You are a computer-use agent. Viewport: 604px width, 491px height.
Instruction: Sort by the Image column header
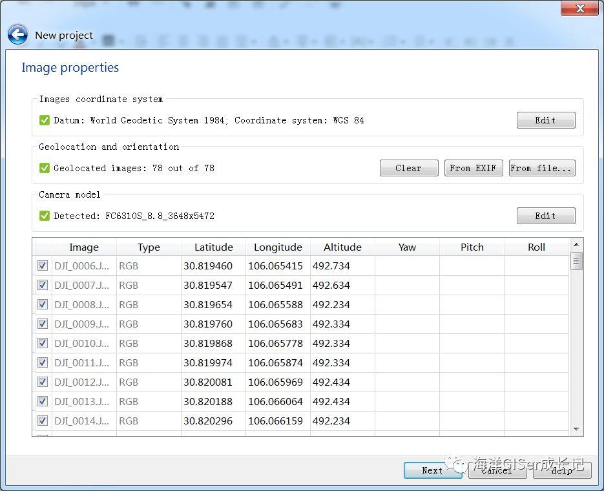point(84,247)
